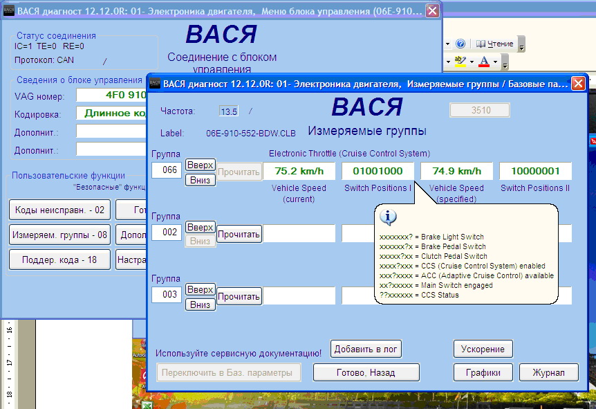This screenshot has height=409, width=596.
Task: Click the 3510 field at top right
Action: click(480, 110)
